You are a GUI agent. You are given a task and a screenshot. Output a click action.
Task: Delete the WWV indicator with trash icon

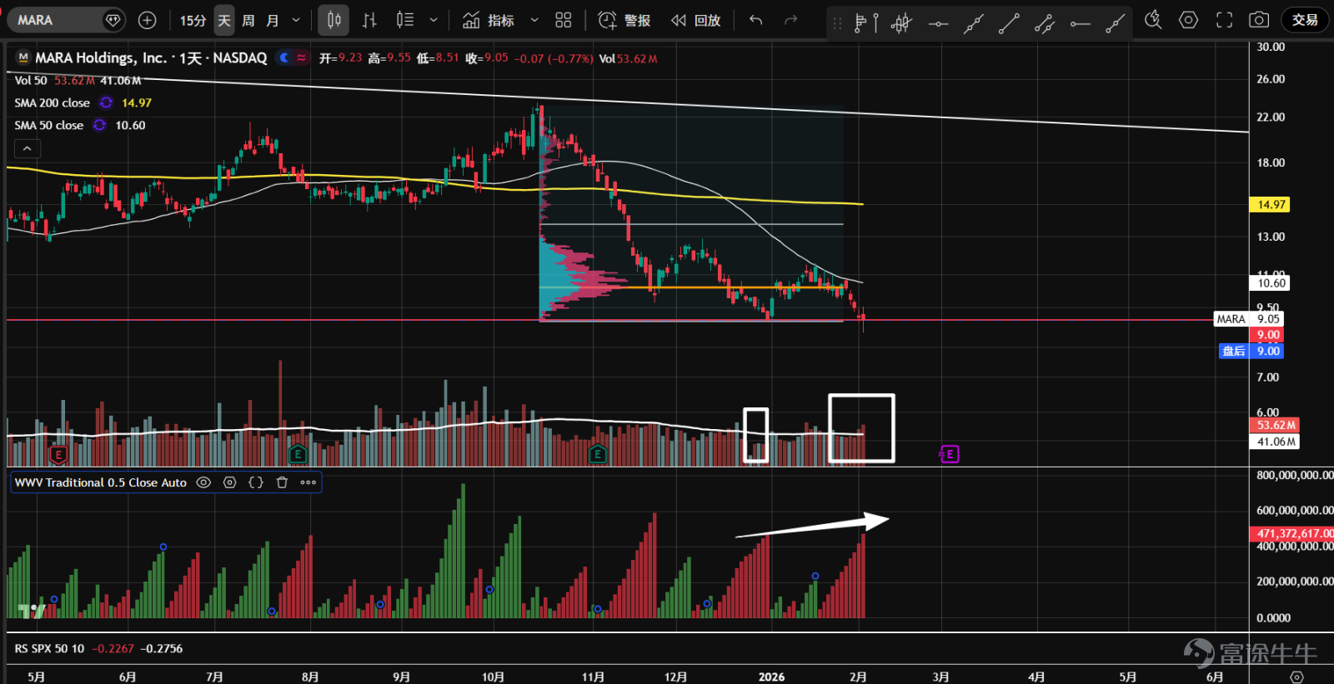coord(282,482)
